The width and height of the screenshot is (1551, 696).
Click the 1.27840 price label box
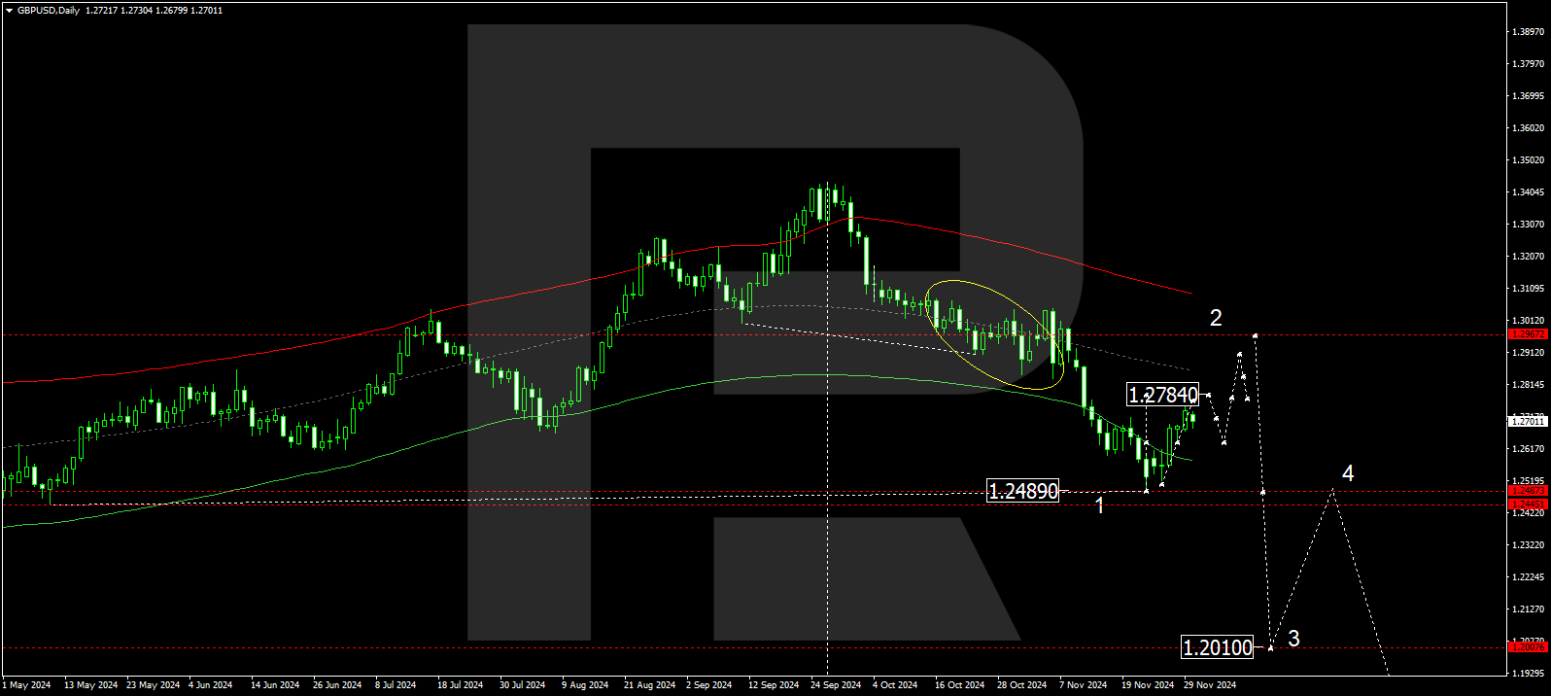(1163, 395)
